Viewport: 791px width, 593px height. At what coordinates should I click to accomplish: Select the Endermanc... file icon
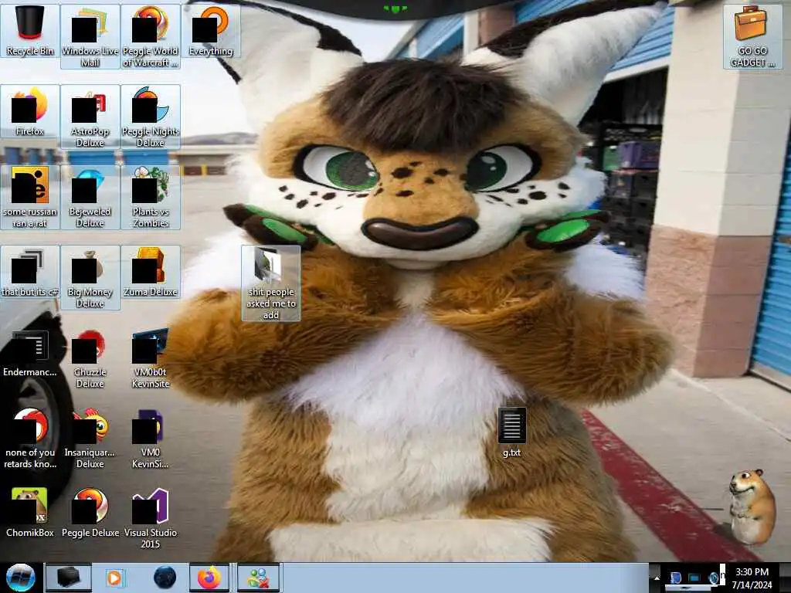(30, 353)
